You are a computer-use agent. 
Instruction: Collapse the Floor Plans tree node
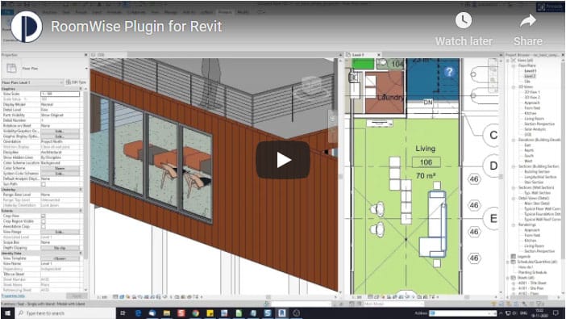(x=514, y=66)
